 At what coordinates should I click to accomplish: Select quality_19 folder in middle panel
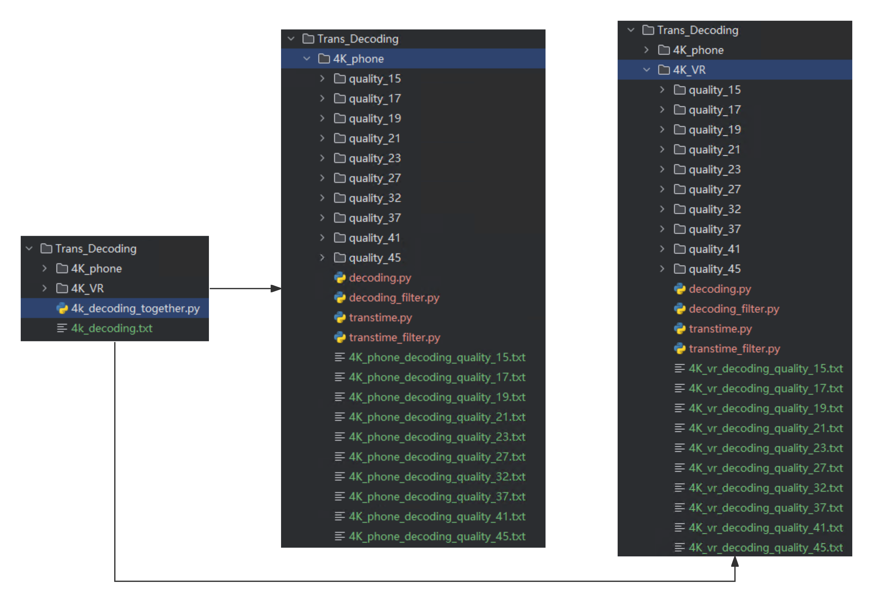click(375, 119)
